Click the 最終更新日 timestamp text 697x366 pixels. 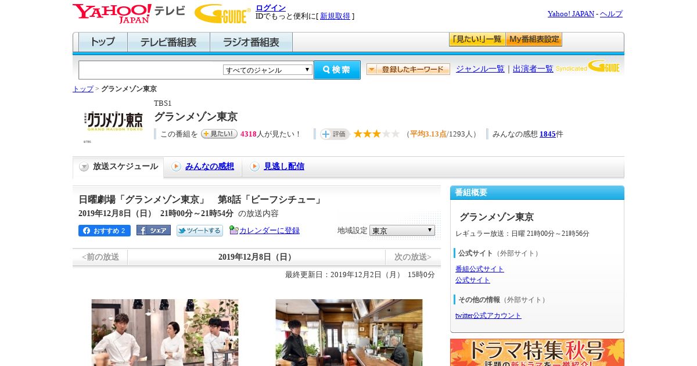point(360,275)
